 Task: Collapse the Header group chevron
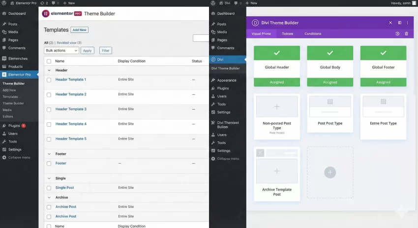pyautogui.click(x=49, y=70)
